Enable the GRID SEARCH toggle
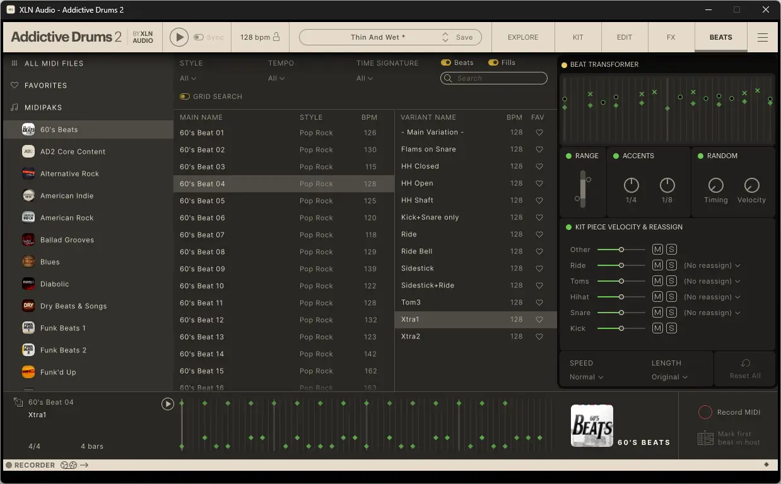The width and height of the screenshot is (781, 484). point(185,96)
